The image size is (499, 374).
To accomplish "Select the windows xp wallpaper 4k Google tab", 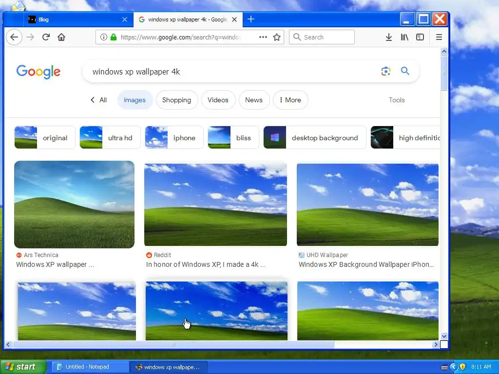I will pyautogui.click(x=188, y=19).
